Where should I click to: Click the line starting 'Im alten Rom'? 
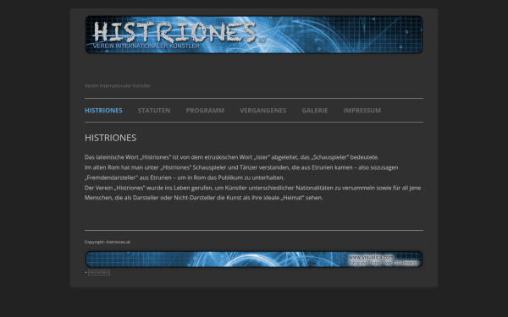coord(241,167)
